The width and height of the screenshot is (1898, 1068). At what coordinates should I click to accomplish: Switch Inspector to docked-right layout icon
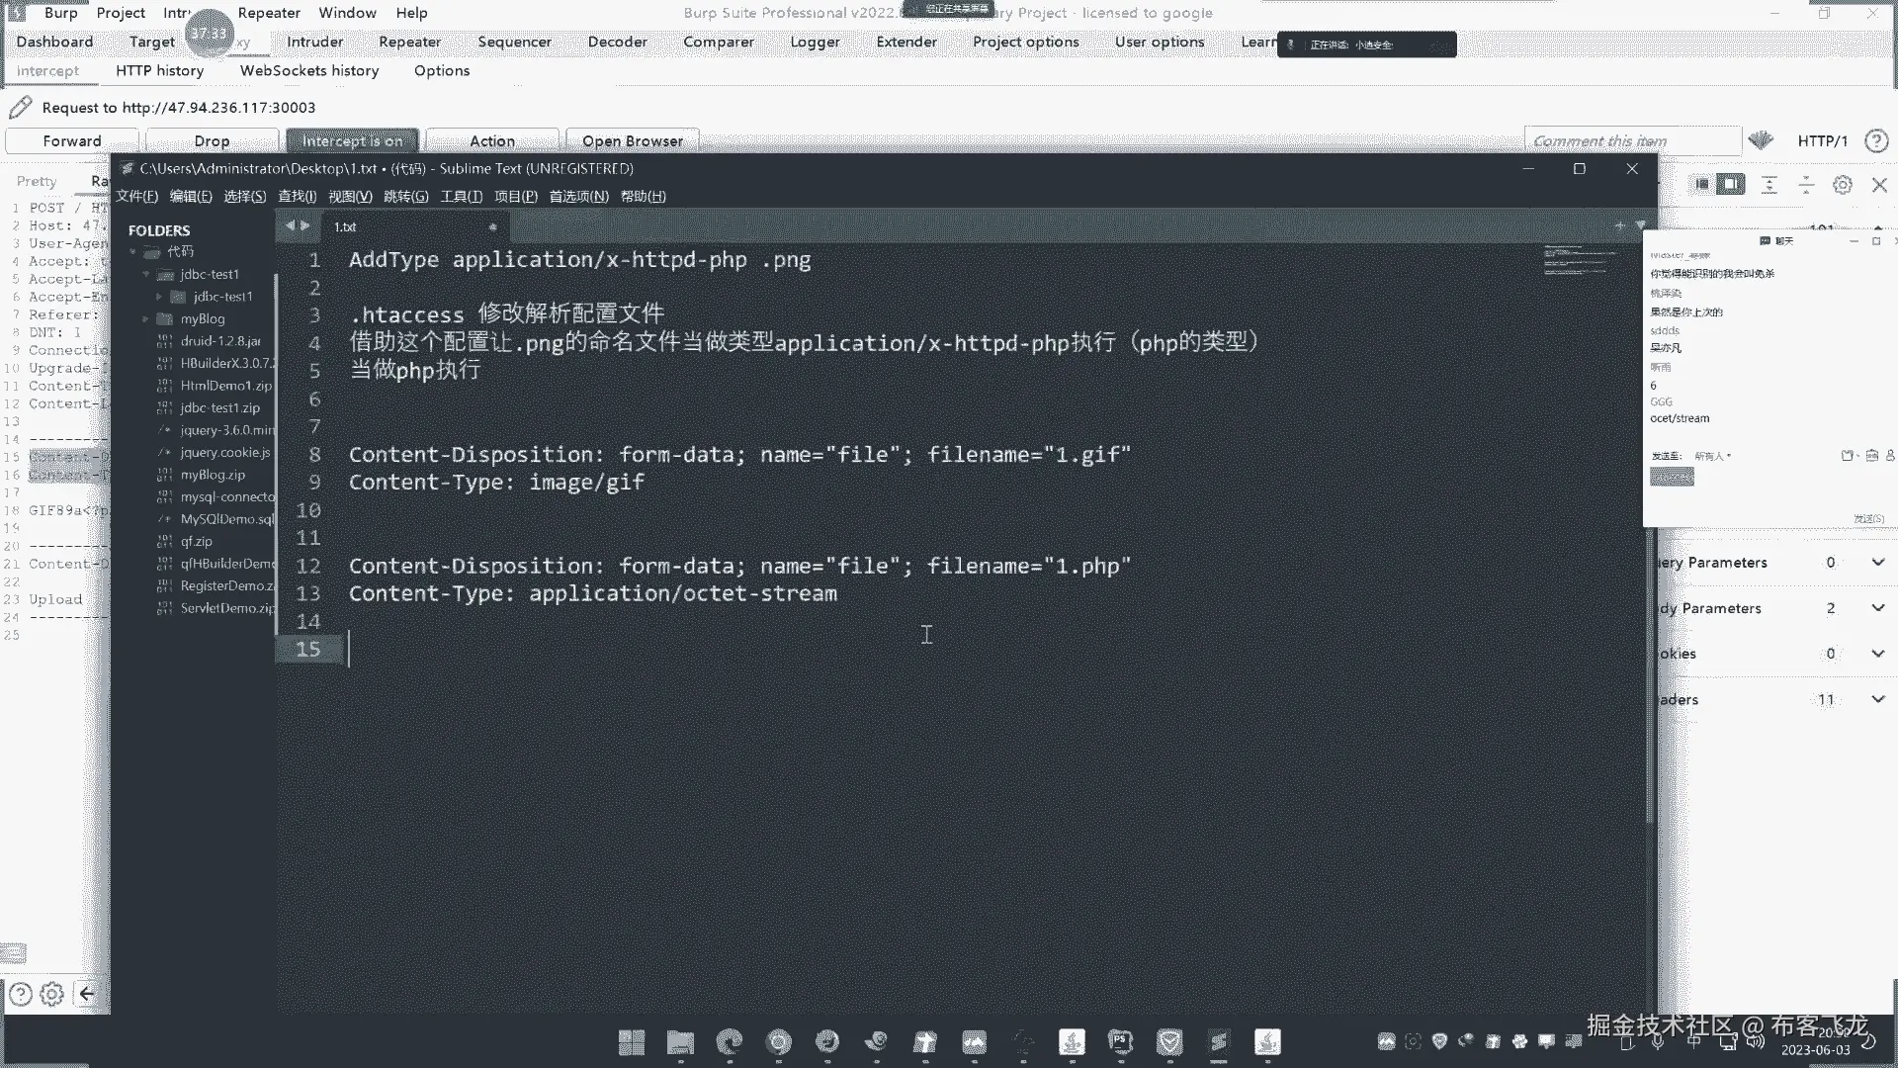click(1730, 184)
